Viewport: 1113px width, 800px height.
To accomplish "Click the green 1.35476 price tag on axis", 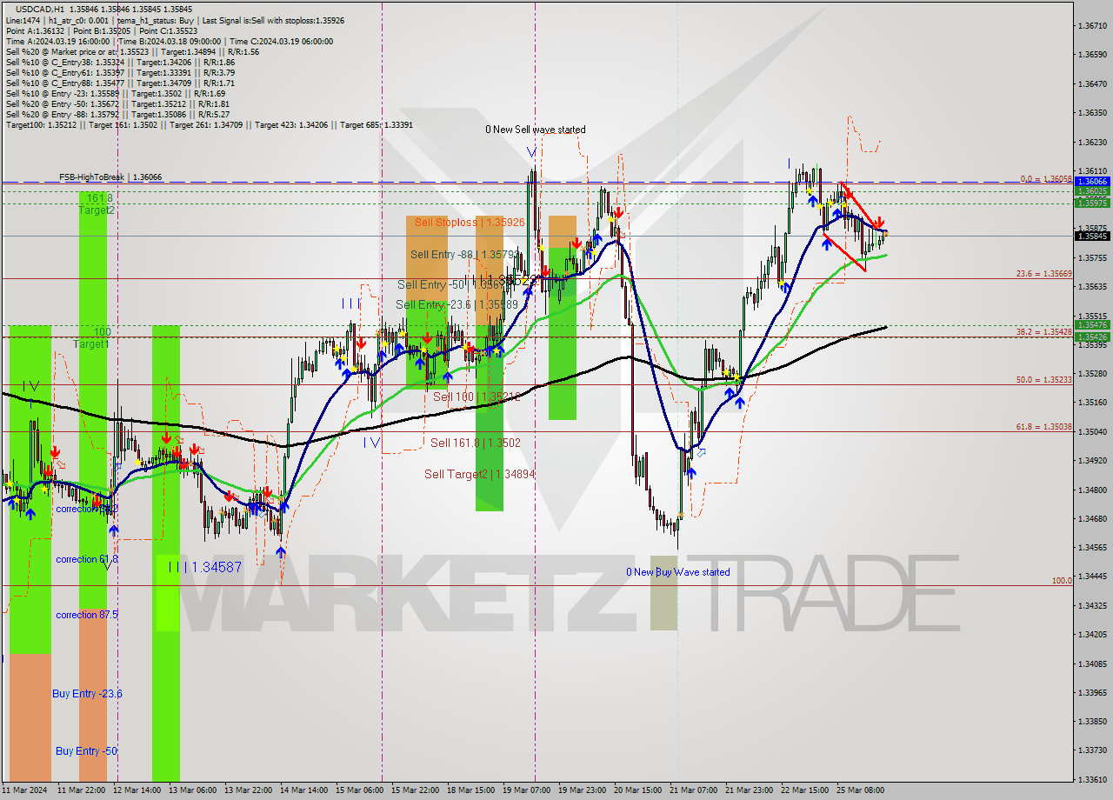I will 1092,324.
